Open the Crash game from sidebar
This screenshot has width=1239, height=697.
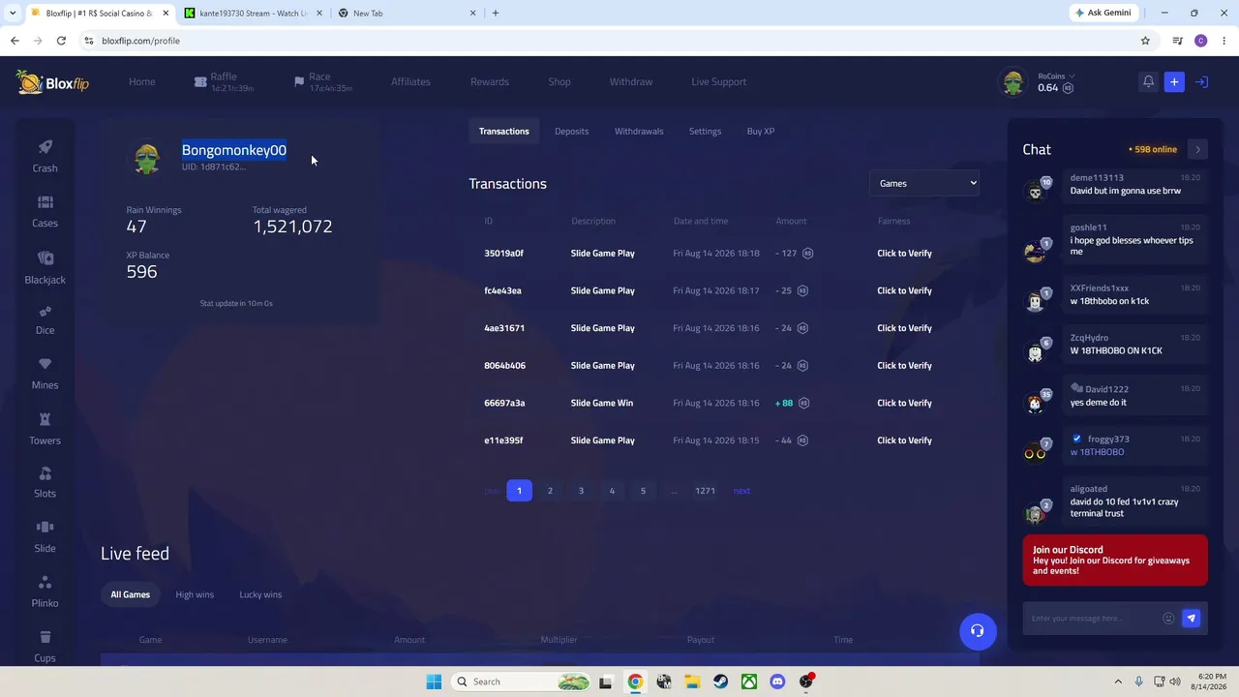coord(45,156)
